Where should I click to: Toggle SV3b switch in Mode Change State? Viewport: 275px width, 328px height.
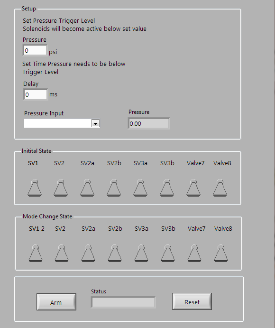coord(167,253)
